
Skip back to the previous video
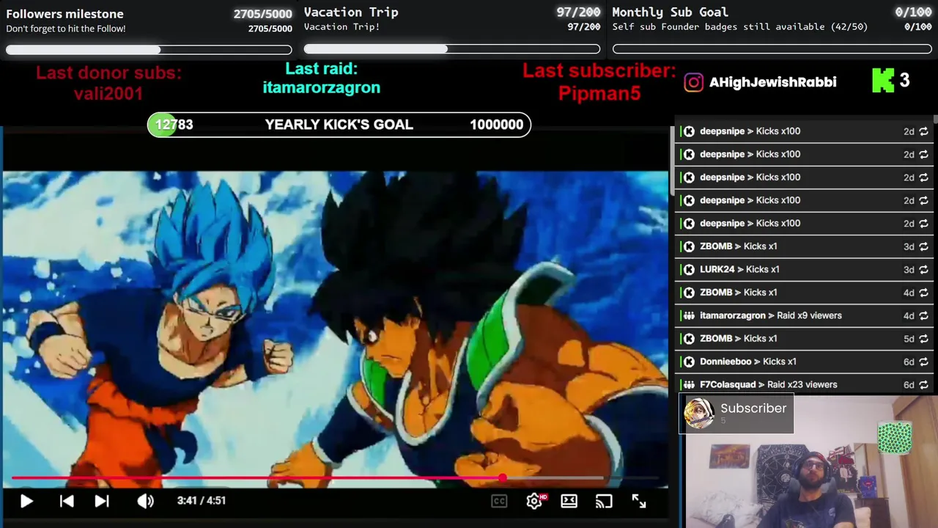pos(67,501)
